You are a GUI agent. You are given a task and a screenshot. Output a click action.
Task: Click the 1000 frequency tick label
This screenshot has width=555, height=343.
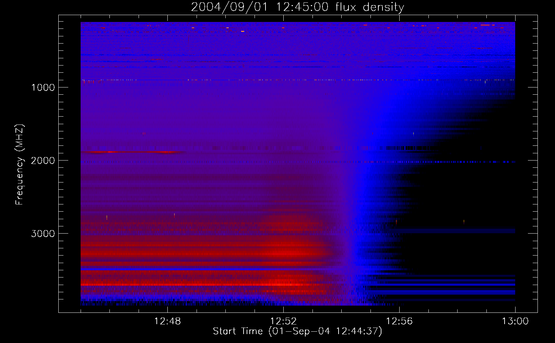tap(43, 87)
